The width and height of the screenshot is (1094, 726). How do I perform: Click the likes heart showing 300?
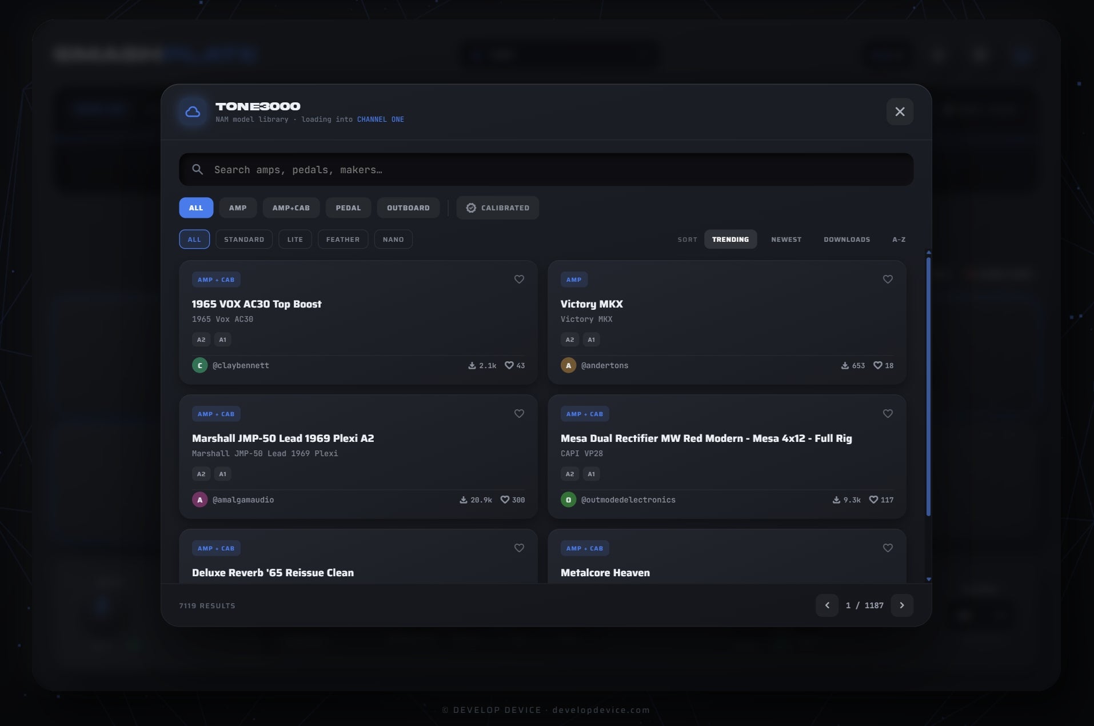pyautogui.click(x=505, y=500)
